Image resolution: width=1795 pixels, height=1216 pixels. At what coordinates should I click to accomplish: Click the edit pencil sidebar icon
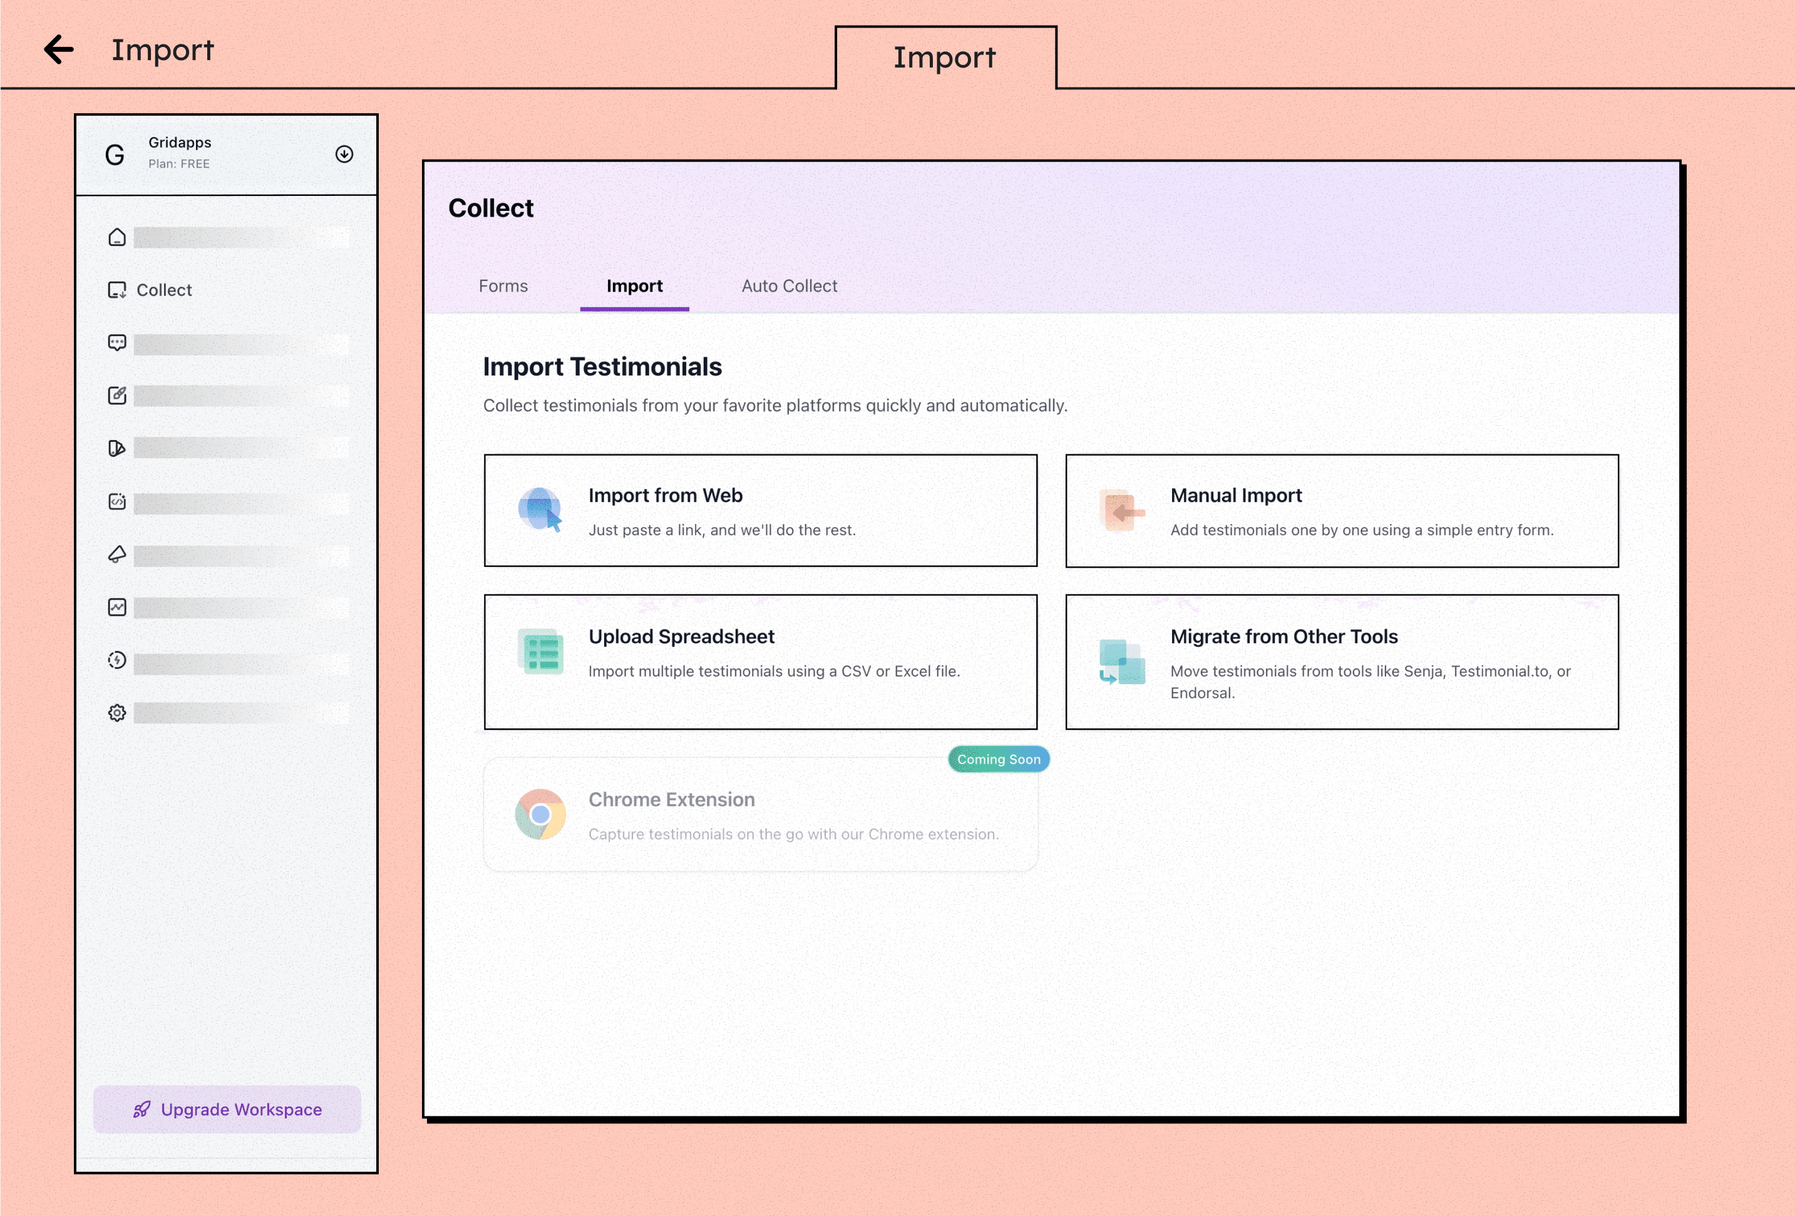click(116, 396)
